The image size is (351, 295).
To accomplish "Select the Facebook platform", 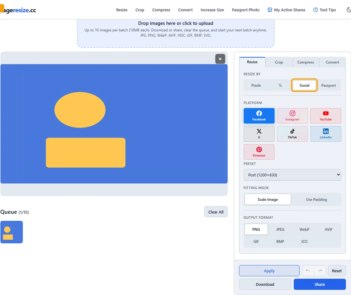I will [x=259, y=116].
